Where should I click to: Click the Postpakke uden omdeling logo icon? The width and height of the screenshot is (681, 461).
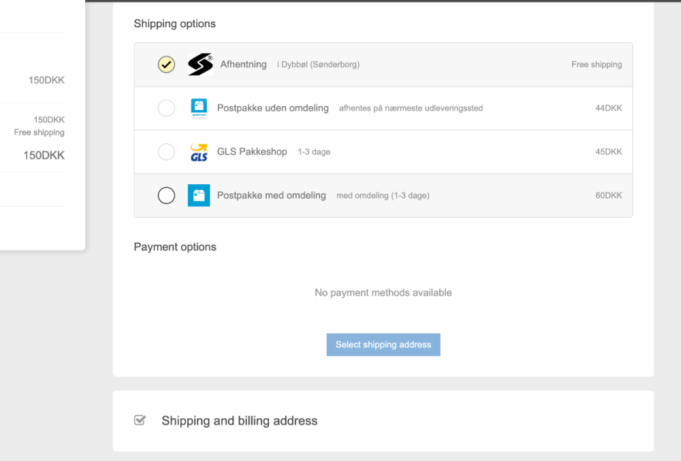tap(199, 108)
